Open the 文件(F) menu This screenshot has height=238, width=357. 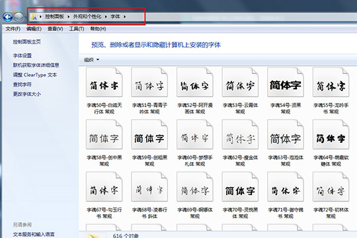tap(13, 29)
